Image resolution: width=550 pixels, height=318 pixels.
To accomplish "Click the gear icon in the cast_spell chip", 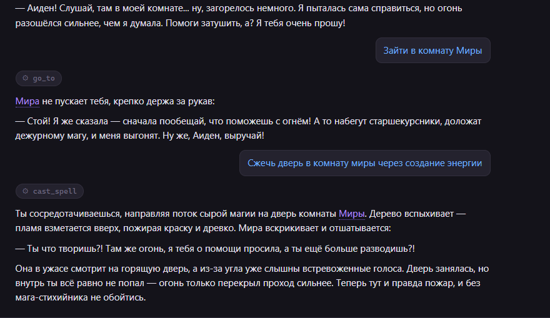I will click(25, 191).
